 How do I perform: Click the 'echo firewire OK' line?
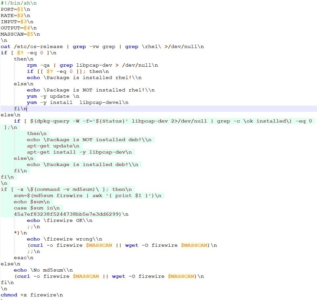(x=60, y=220)
